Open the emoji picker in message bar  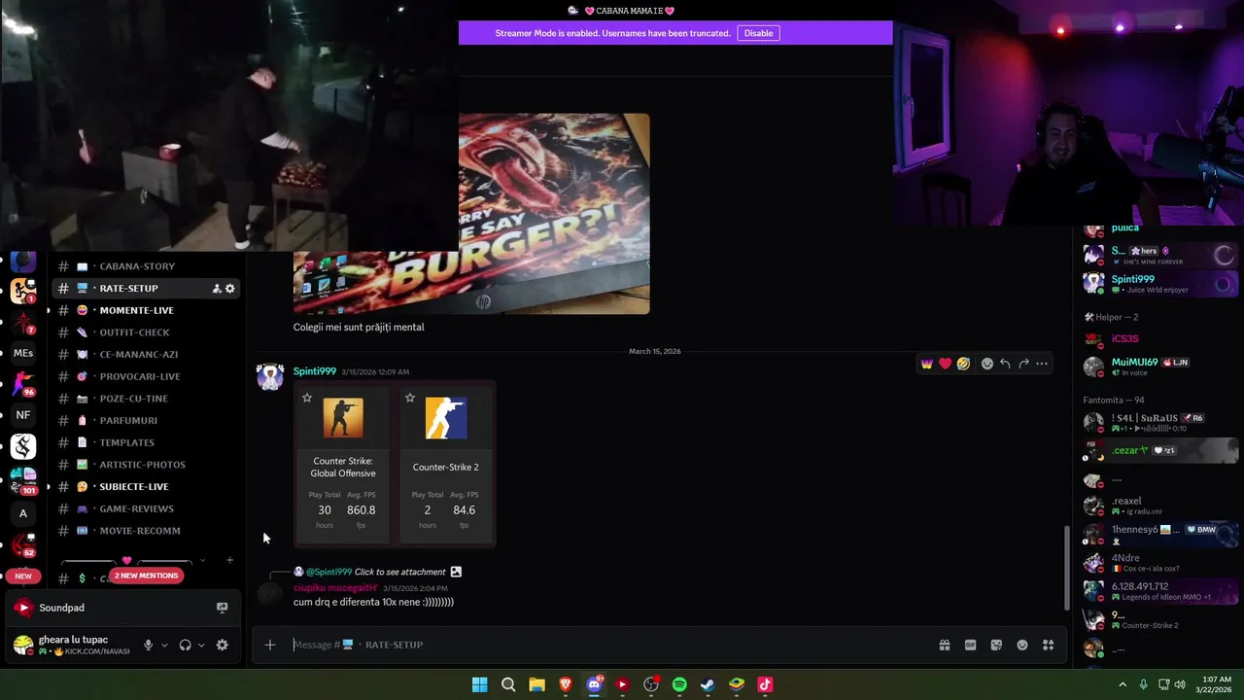pos(1022,645)
